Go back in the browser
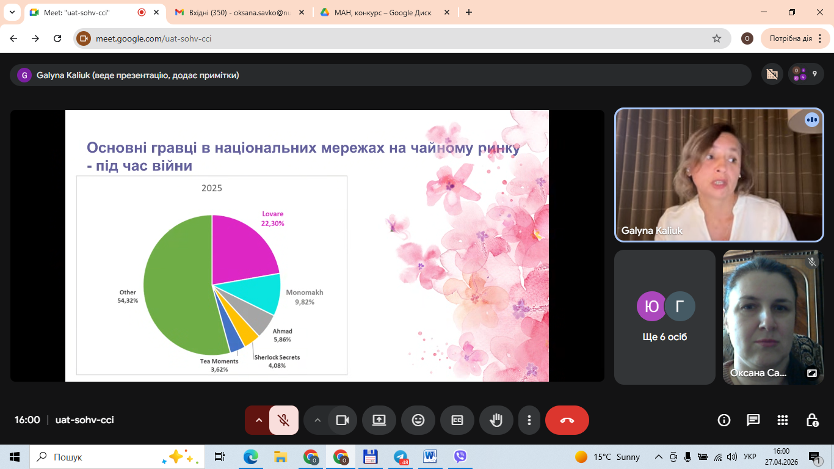This screenshot has width=834, height=469. pyautogui.click(x=13, y=38)
